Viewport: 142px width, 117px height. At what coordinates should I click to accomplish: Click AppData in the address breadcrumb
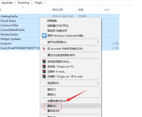pyautogui.click(x=7, y=3)
